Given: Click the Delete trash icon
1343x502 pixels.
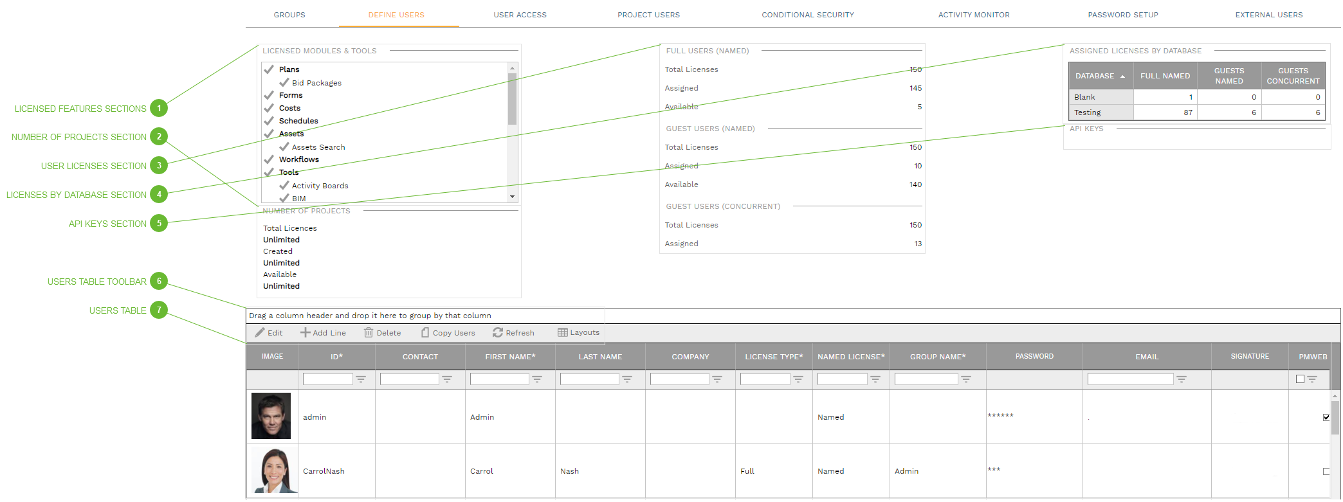Looking at the screenshot, I should point(369,333).
